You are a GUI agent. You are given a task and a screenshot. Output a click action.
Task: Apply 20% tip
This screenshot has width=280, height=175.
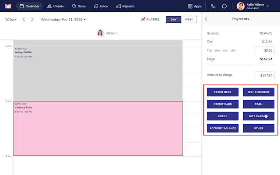click(225, 51)
